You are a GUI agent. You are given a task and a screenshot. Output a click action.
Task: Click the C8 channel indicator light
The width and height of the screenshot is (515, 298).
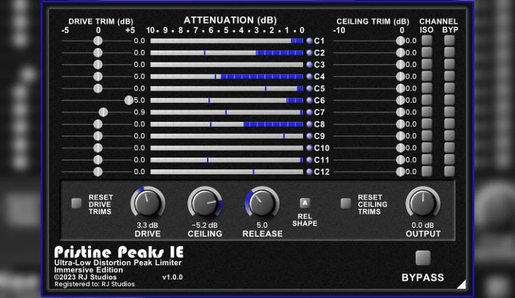point(309,124)
